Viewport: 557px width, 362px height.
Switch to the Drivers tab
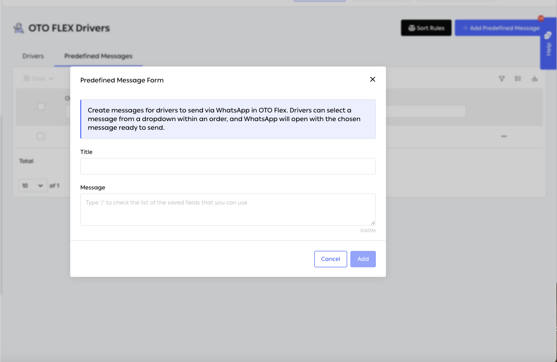coord(33,56)
